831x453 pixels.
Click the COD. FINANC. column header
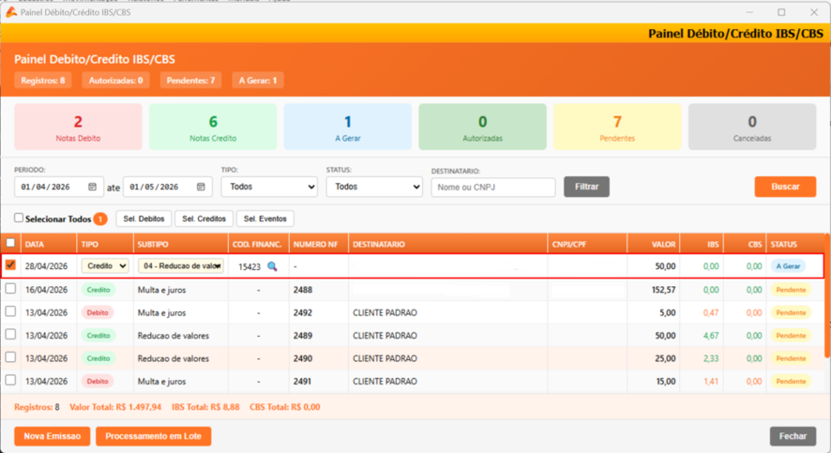tap(257, 244)
